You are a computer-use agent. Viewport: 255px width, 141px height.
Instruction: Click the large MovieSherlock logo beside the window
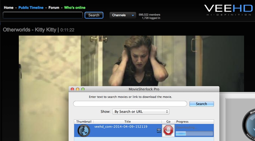(x=249, y=125)
